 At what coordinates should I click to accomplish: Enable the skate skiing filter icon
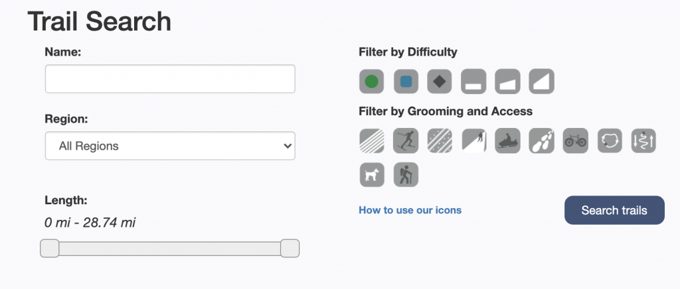[406, 141]
